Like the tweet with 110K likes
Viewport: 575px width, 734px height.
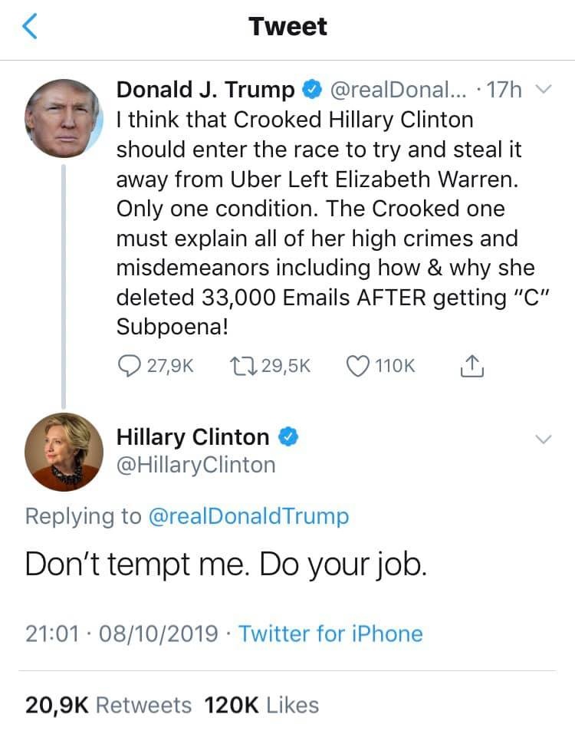point(358,367)
